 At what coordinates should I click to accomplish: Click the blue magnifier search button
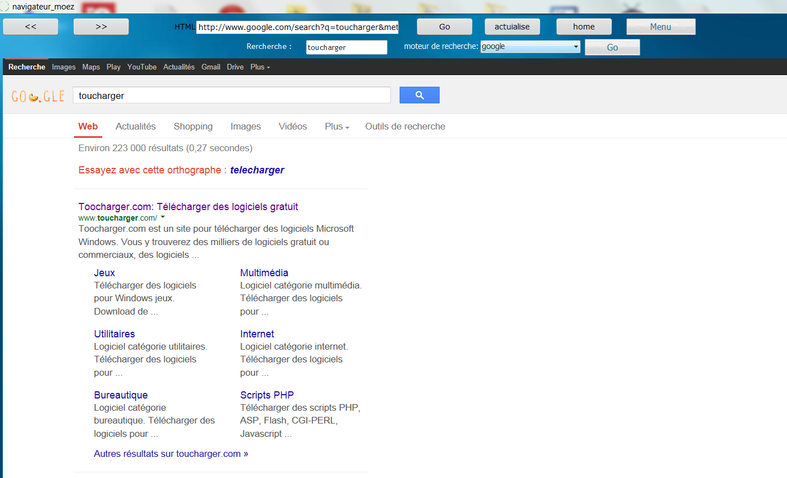pyautogui.click(x=419, y=95)
